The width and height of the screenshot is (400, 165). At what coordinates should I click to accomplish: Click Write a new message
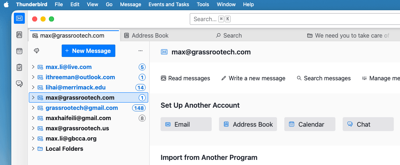click(x=253, y=78)
